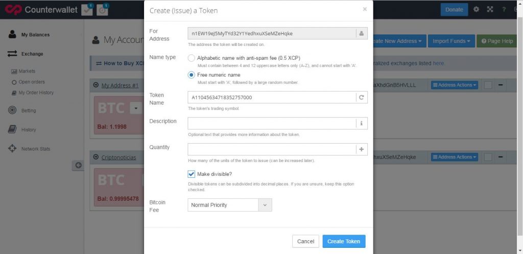Click the fullscreen expand icon in header

coord(490,9)
